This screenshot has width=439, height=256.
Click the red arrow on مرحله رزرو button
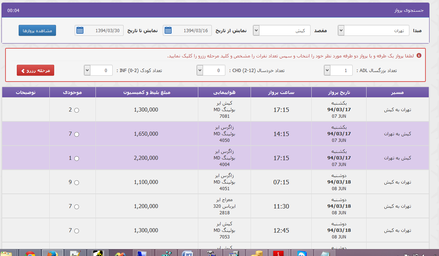click(23, 71)
